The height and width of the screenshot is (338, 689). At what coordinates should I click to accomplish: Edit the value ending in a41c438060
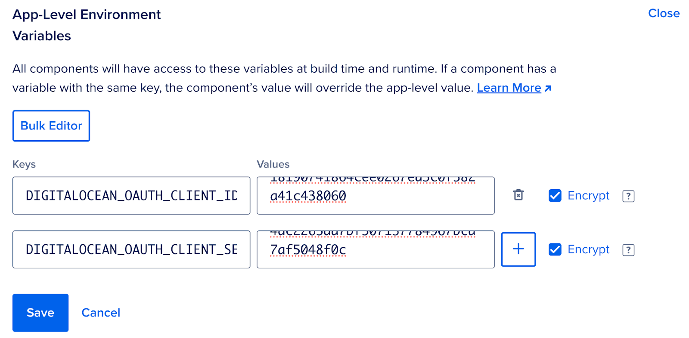point(375,196)
